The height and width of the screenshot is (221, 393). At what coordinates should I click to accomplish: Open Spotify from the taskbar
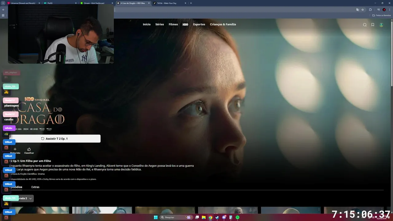pyautogui.click(x=237, y=217)
